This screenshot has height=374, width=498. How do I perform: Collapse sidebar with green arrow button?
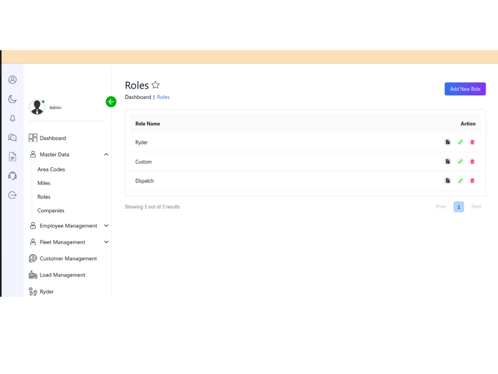pyautogui.click(x=111, y=102)
